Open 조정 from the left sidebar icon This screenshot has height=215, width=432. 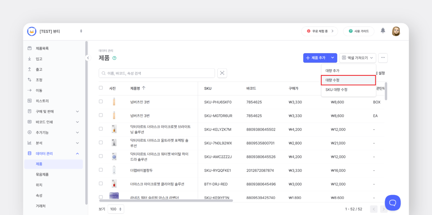pos(30,80)
